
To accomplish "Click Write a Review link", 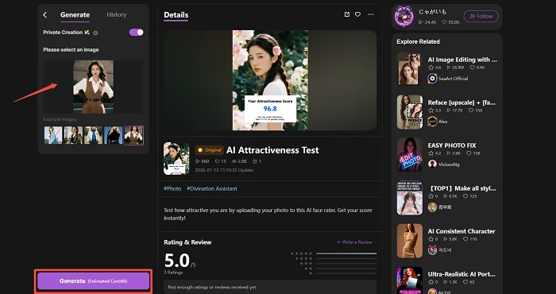I will click(354, 242).
